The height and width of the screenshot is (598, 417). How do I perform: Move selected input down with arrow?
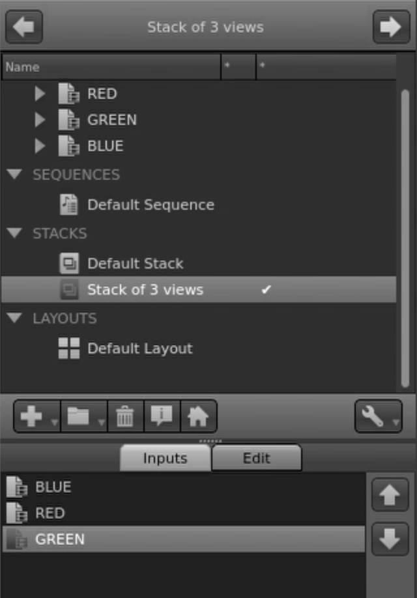(x=390, y=540)
